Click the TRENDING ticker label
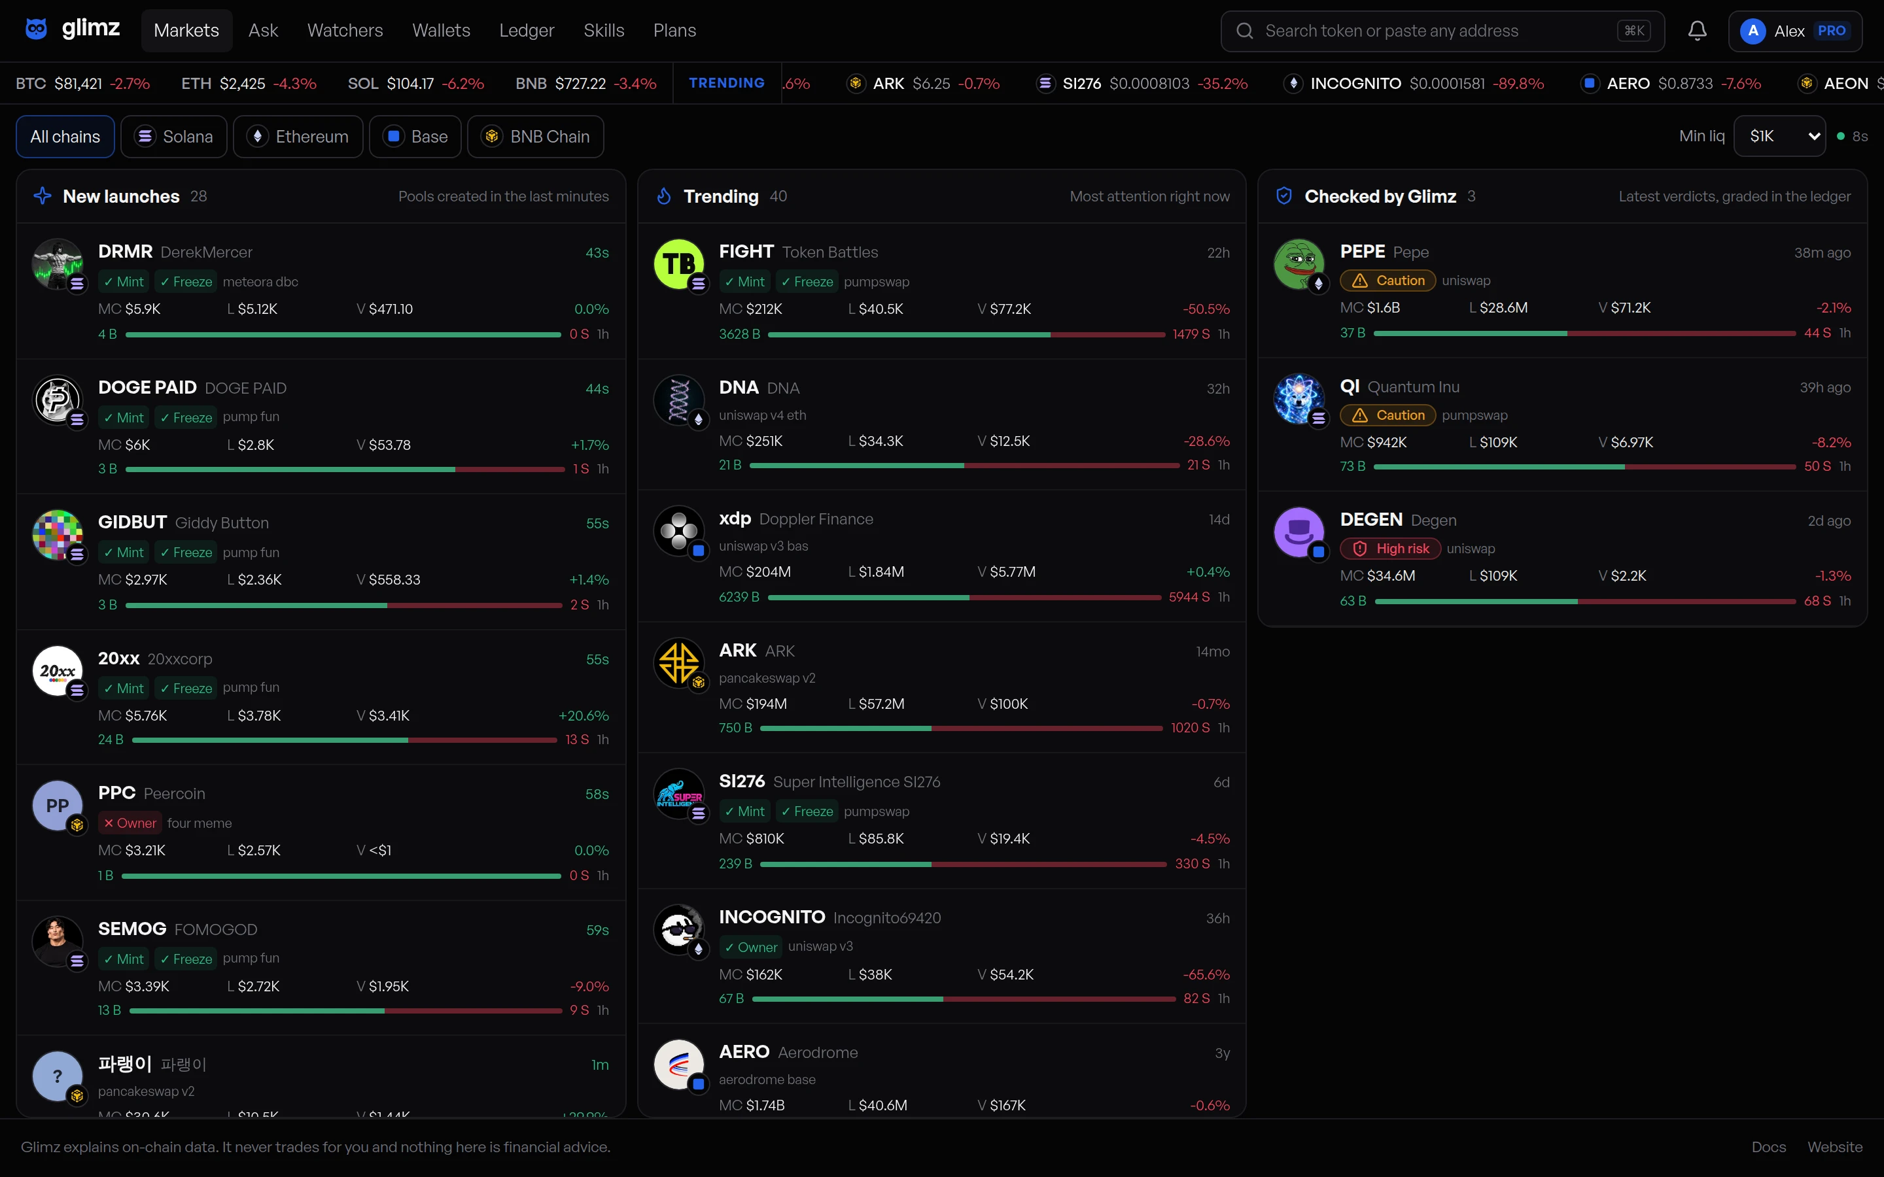The width and height of the screenshot is (1884, 1177). [726, 83]
